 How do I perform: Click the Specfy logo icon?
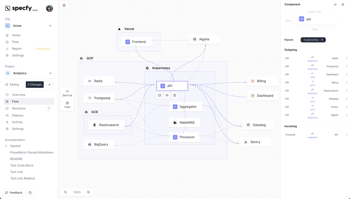coord(8,8)
